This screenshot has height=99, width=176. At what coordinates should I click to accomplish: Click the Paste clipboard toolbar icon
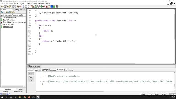tap(18, 7)
